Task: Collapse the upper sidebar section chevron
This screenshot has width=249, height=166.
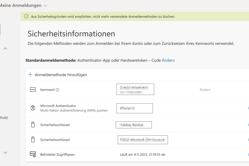Action: (x=5, y=49)
